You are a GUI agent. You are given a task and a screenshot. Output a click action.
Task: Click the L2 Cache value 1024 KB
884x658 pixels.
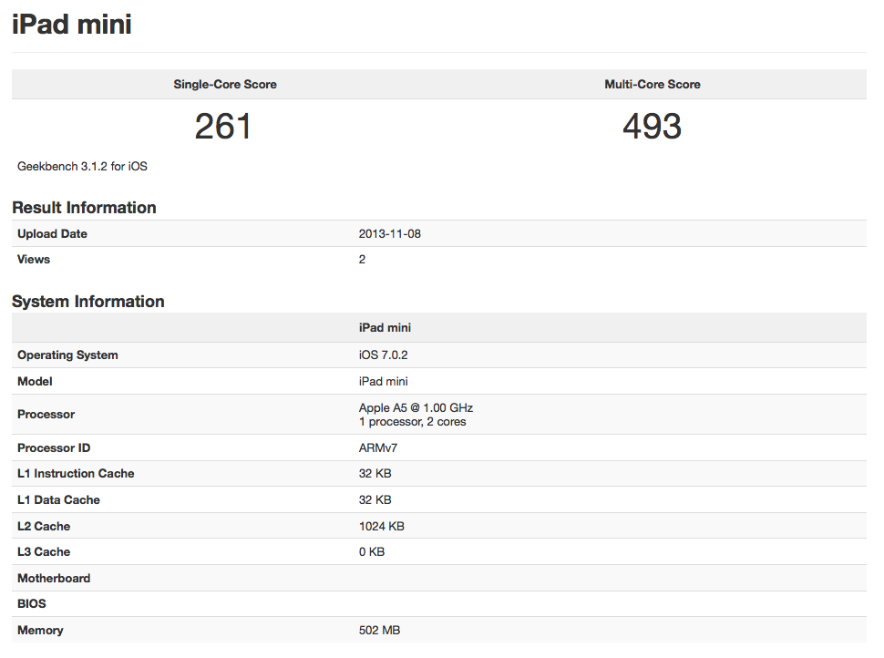coord(382,526)
